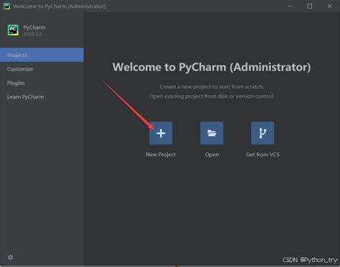Click the Welcome to PyCharm (Administrator) heading
340x267 pixels.
212,67
